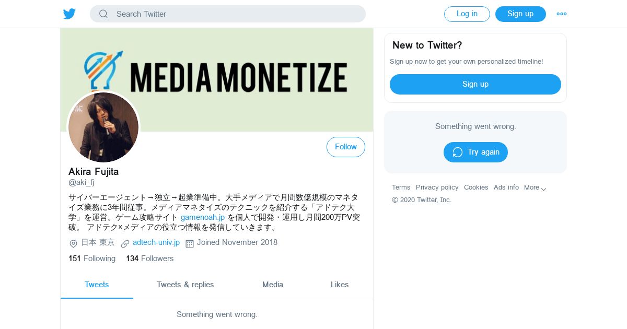Click the search magnifier icon

(103, 14)
